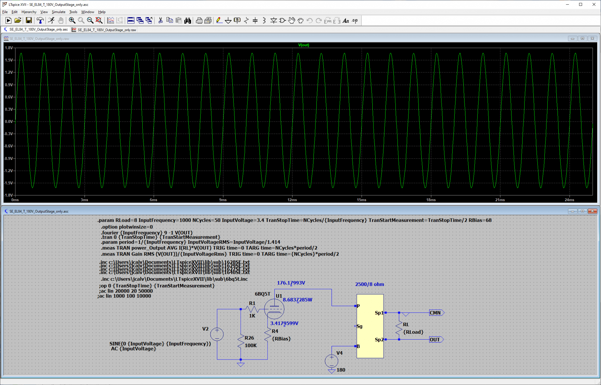Image resolution: width=601 pixels, height=385 pixels.
Task: Click the V(out) trace label in plot
Action: [303, 45]
